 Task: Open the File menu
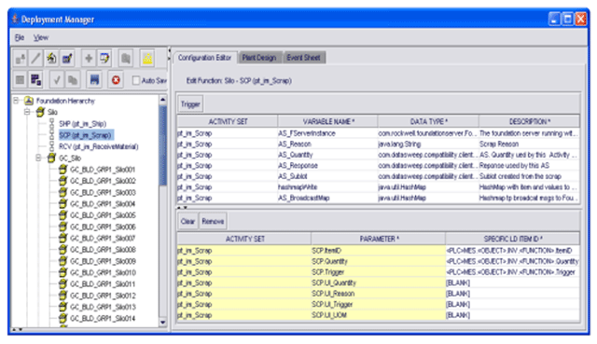pyautogui.click(x=20, y=37)
